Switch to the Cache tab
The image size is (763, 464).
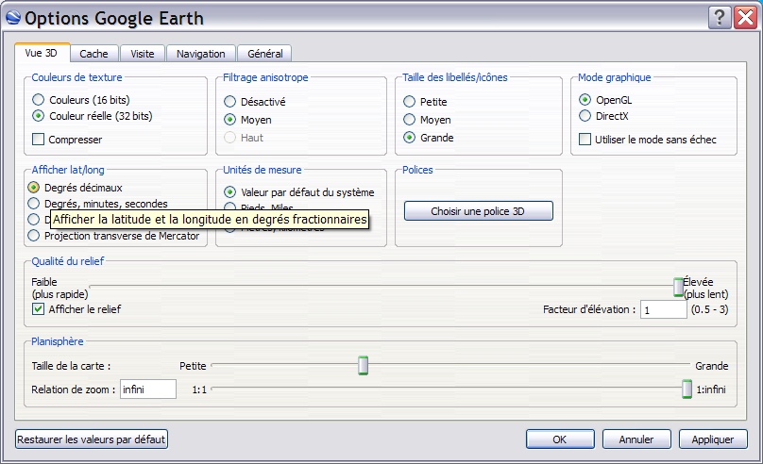(94, 54)
